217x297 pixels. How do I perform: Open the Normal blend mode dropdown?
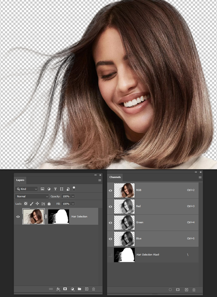coord(32,197)
